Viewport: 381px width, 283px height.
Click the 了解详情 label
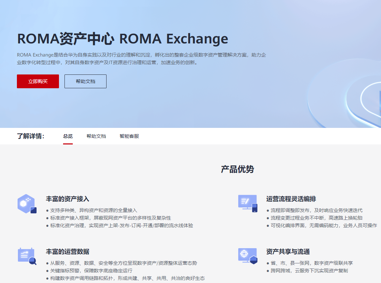point(31,136)
